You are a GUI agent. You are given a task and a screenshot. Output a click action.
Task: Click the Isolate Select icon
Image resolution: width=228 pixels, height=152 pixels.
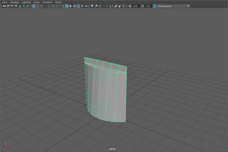[x=110, y=6]
